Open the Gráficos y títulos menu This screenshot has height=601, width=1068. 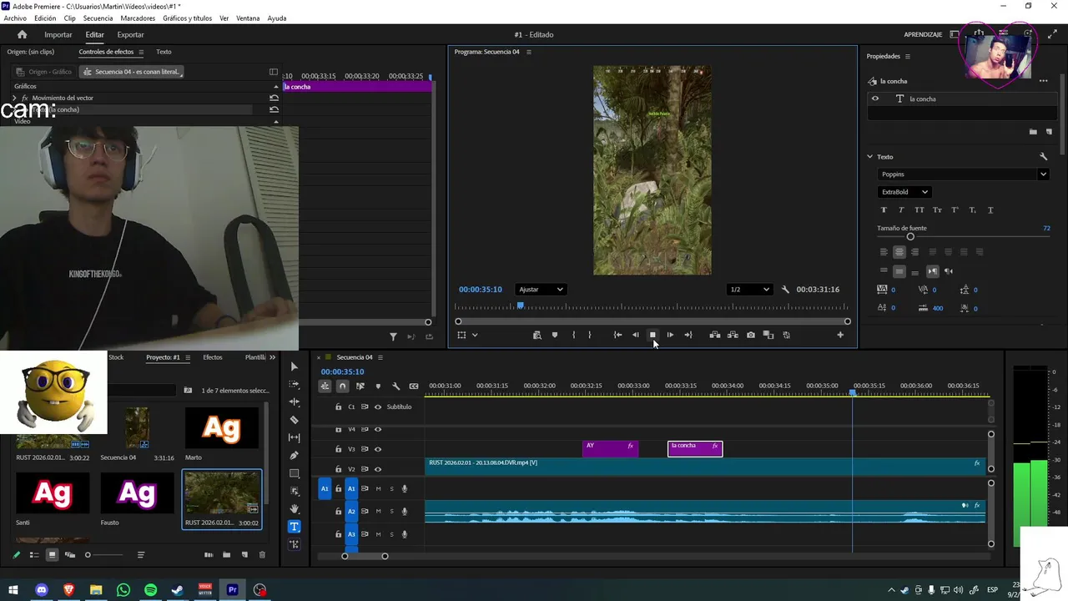click(187, 18)
